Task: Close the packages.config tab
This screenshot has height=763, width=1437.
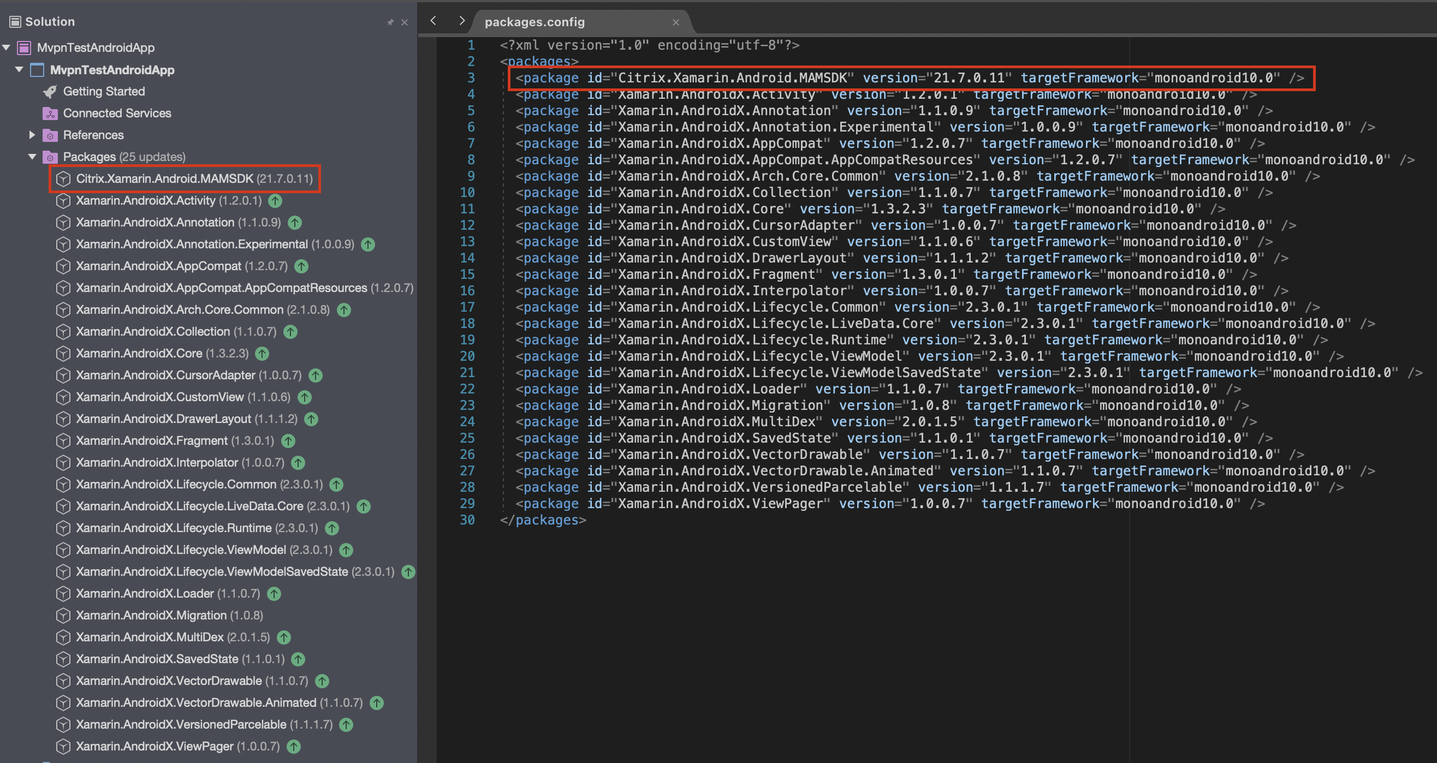Action: point(675,22)
